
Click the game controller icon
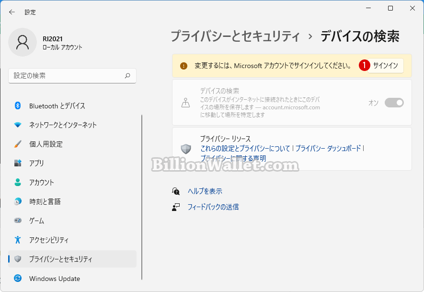pos(18,220)
